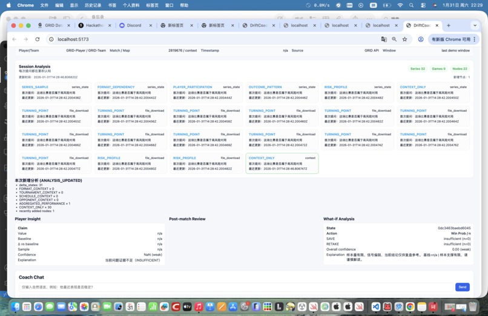Click the 本次新增分析 (ANALYSIS_UPDATED) heading
The height and width of the screenshot is (316, 488).
pos(48,180)
